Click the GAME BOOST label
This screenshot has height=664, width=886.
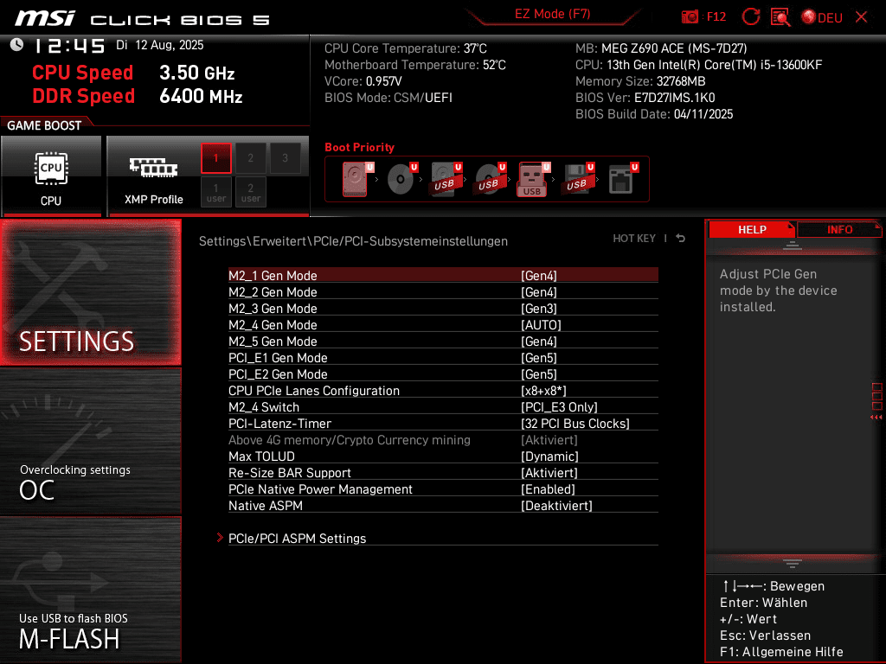pos(44,125)
